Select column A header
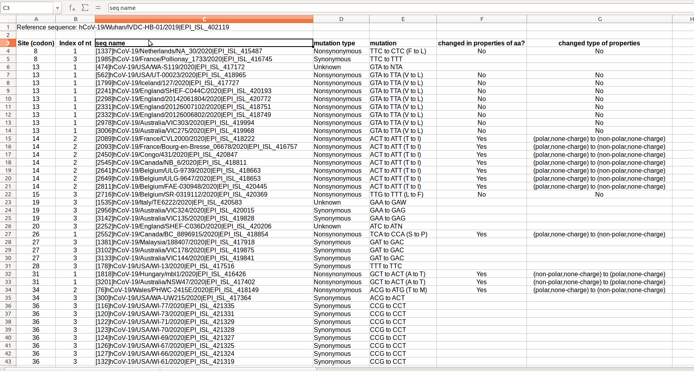Image resolution: width=694 pixels, height=371 pixels. coord(36,19)
